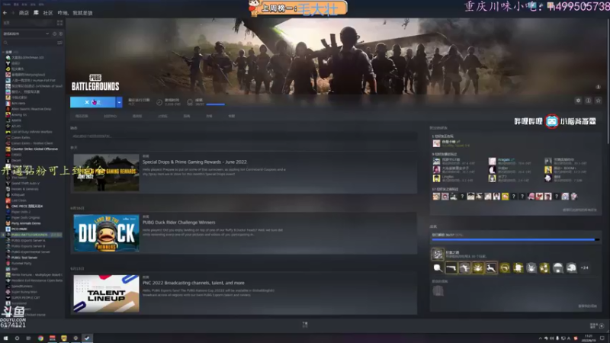The image size is (610, 343).
Task: Click the play time clock icon
Action: [x=159, y=102]
